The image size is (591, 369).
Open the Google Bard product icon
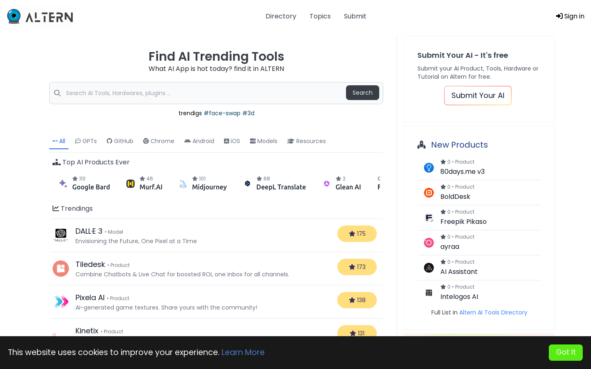point(63,183)
